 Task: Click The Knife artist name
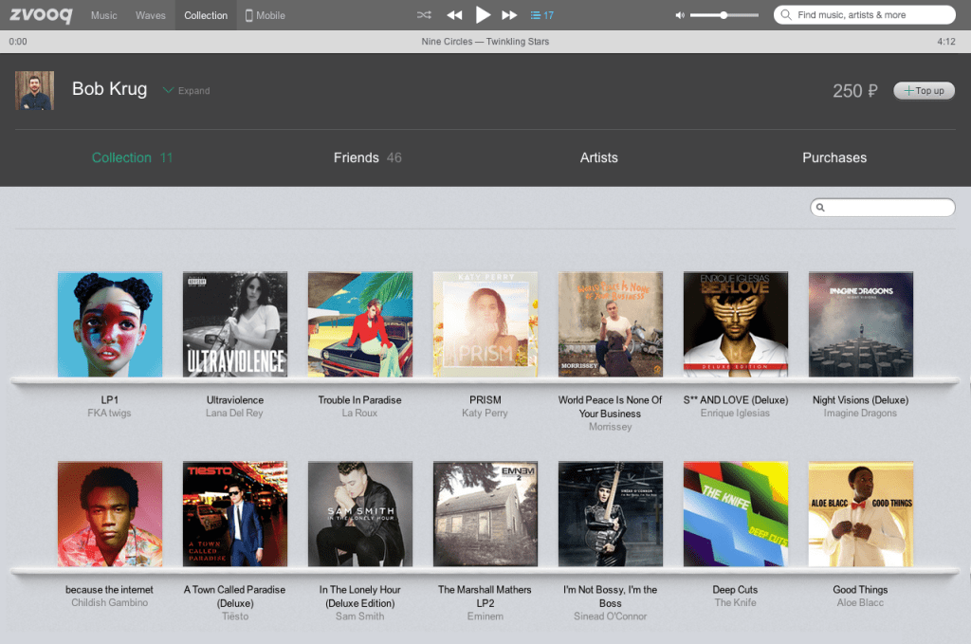736,602
